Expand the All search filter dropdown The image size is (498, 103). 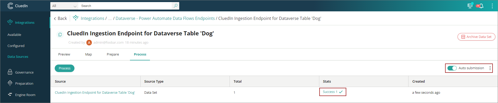[x=64, y=6]
